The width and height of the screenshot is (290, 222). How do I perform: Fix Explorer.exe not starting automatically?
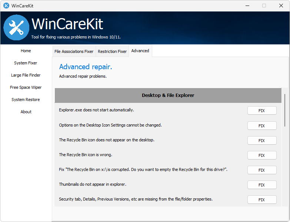pos(262,111)
